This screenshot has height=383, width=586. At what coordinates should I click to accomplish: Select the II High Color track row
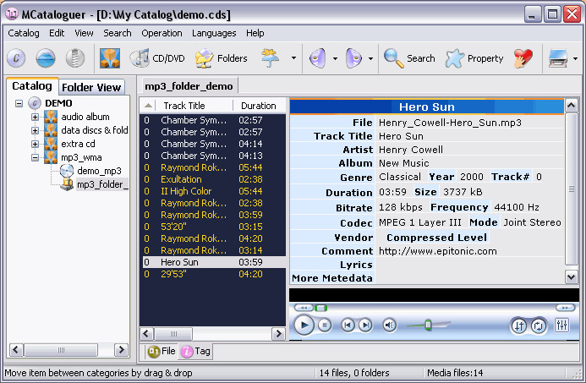(212, 191)
